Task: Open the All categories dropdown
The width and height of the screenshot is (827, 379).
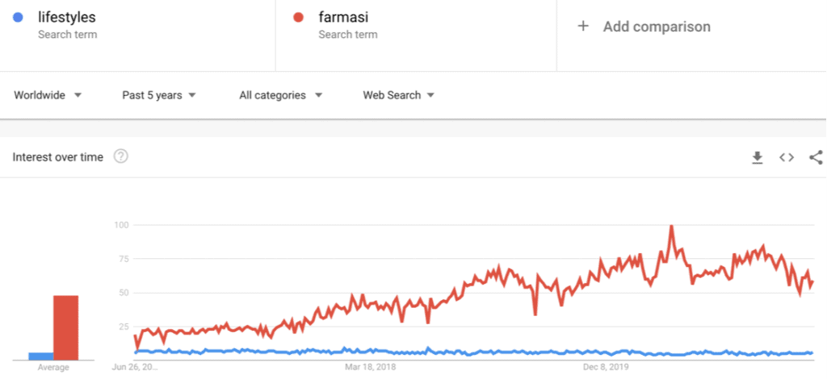Action: click(x=280, y=95)
